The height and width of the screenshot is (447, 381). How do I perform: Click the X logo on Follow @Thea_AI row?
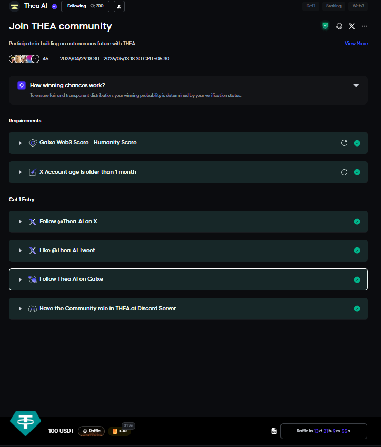point(33,222)
